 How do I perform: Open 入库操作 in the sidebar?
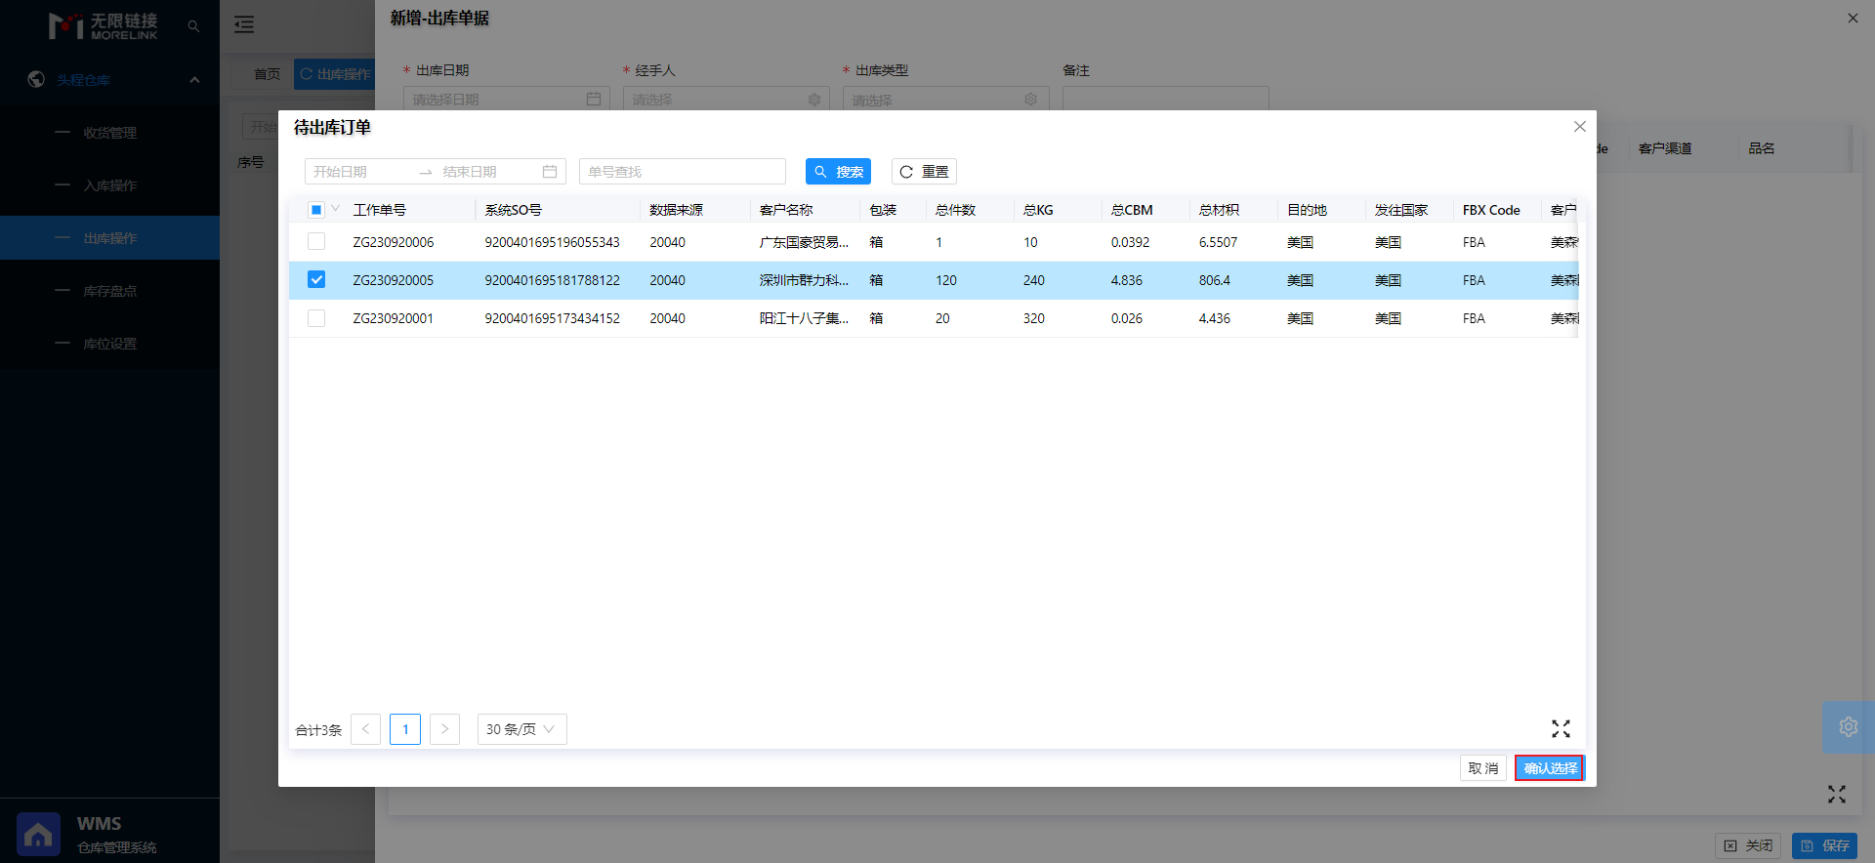click(109, 185)
